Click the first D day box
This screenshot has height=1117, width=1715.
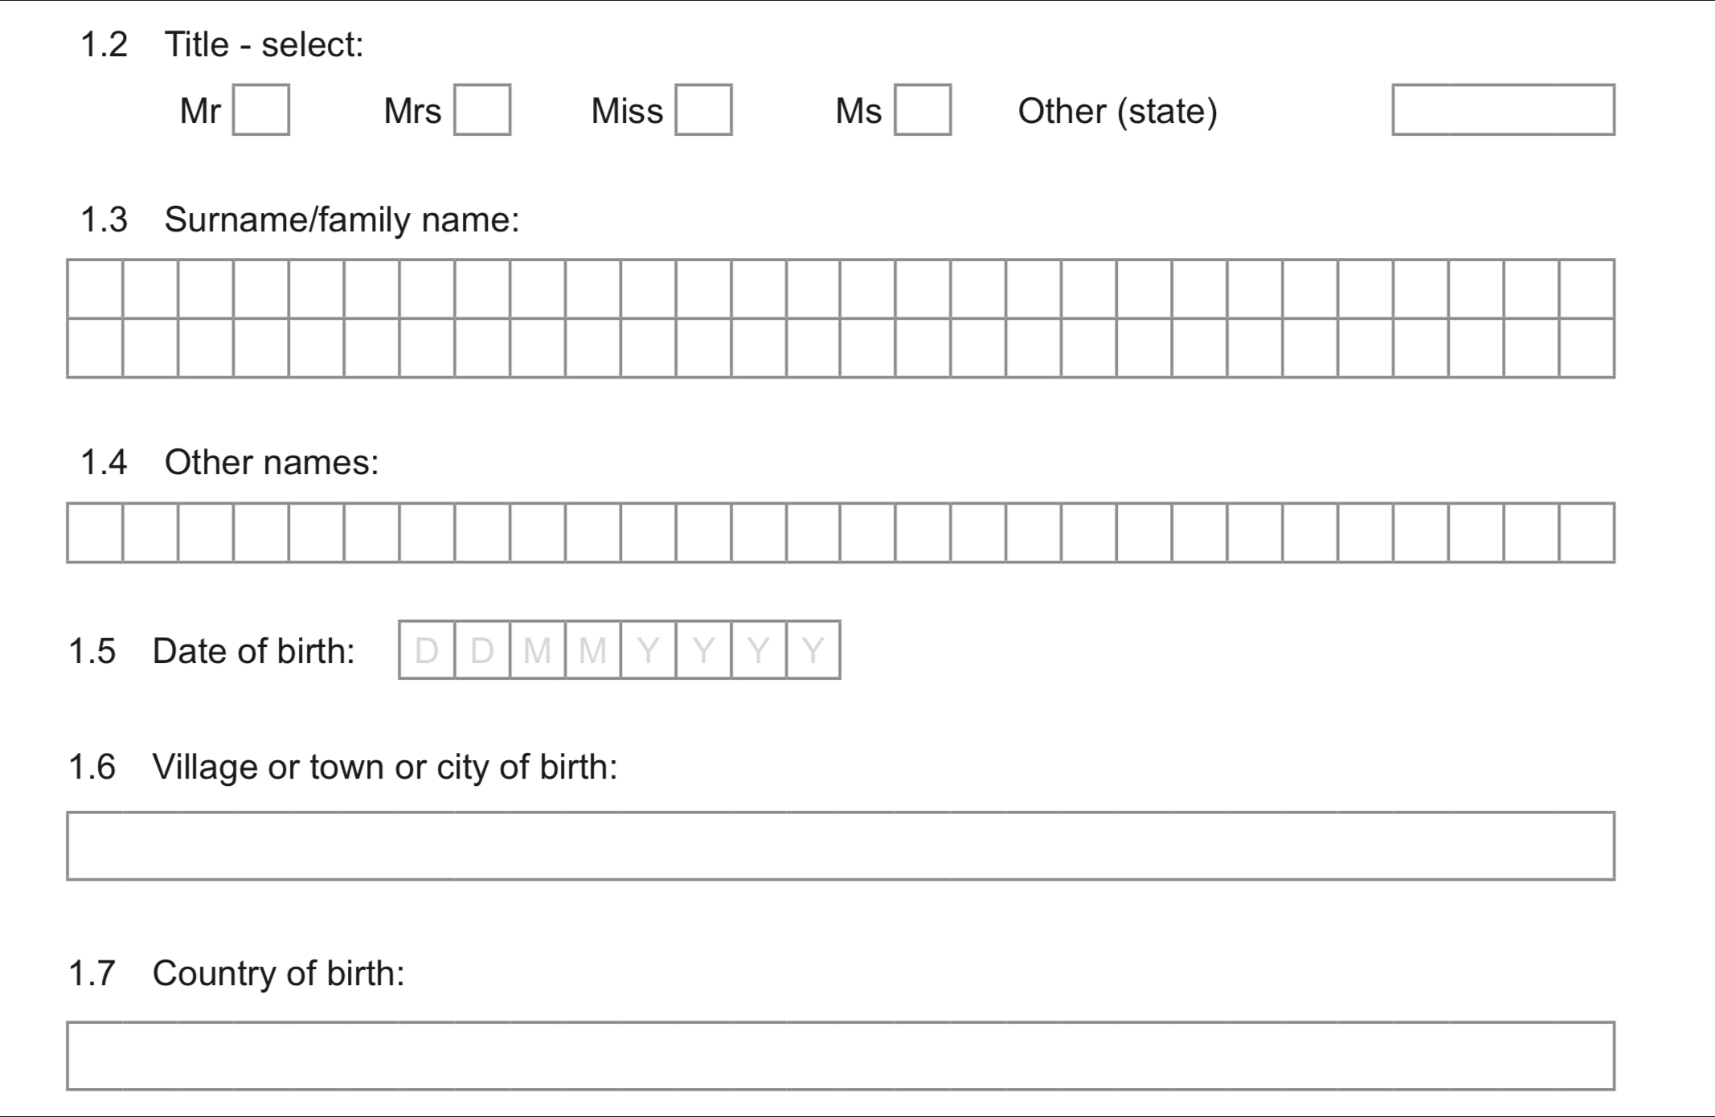427,650
